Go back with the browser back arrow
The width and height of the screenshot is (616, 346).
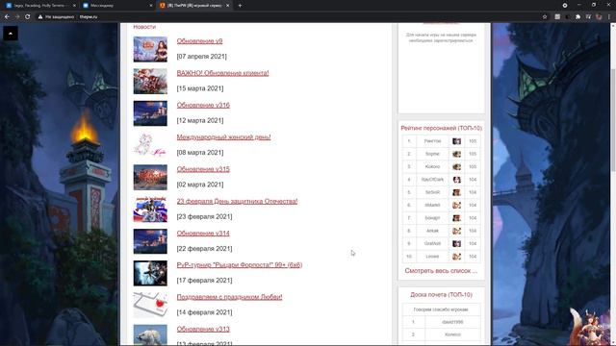click(x=7, y=17)
